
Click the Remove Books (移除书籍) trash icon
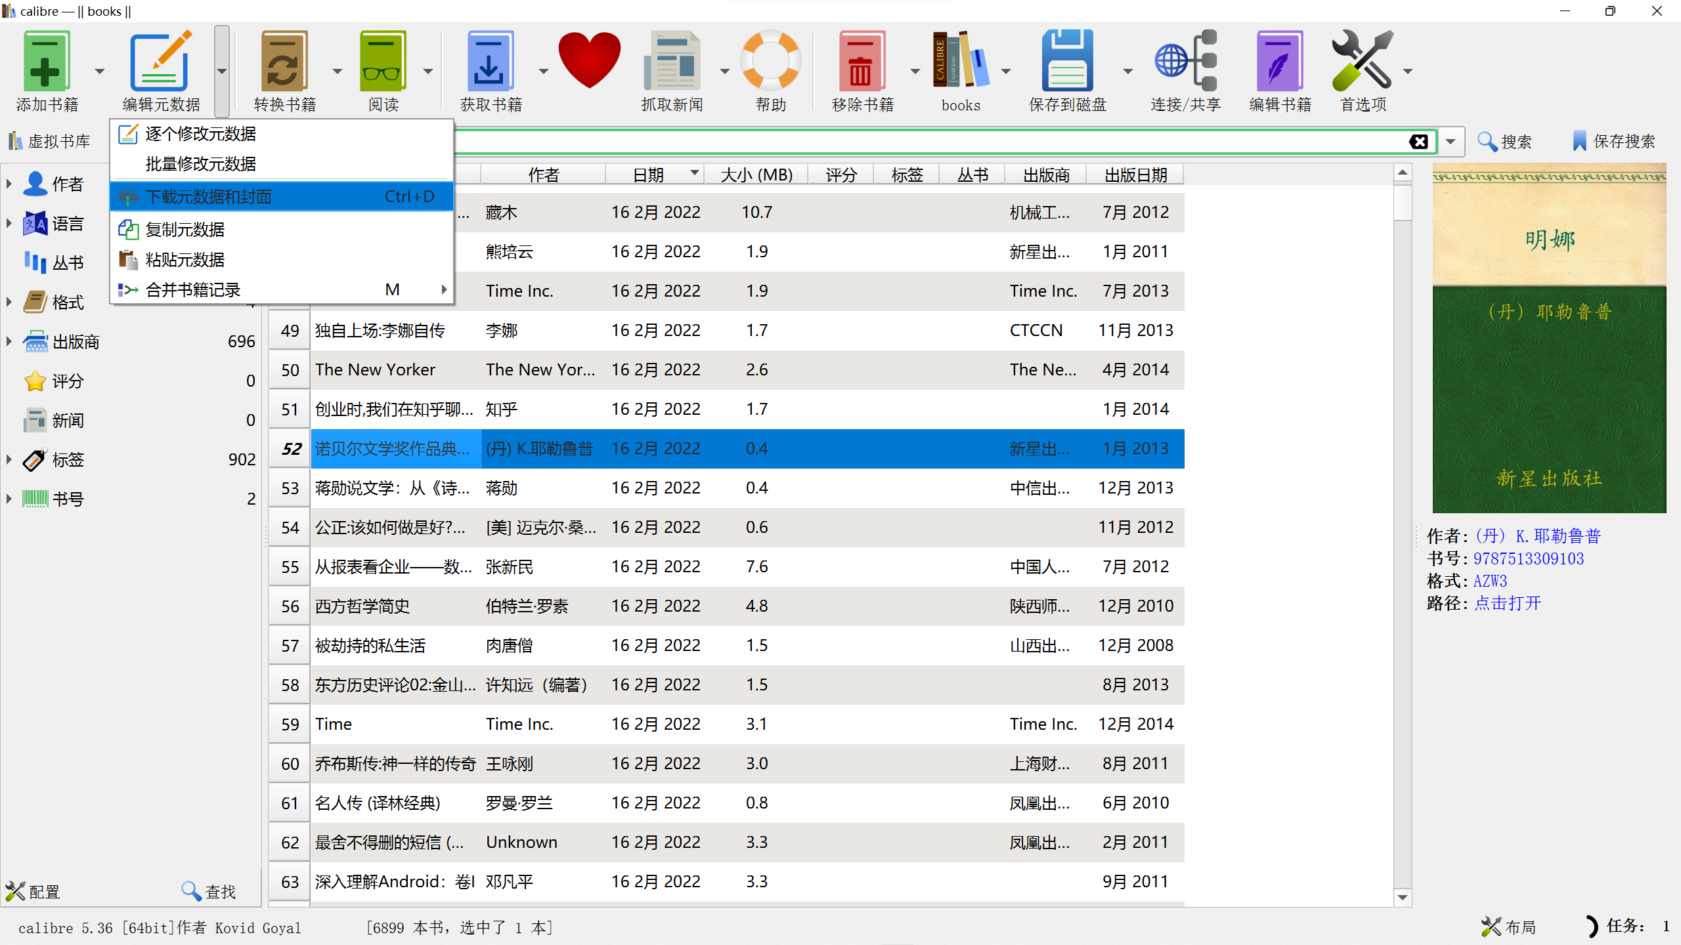click(x=862, y=62)
